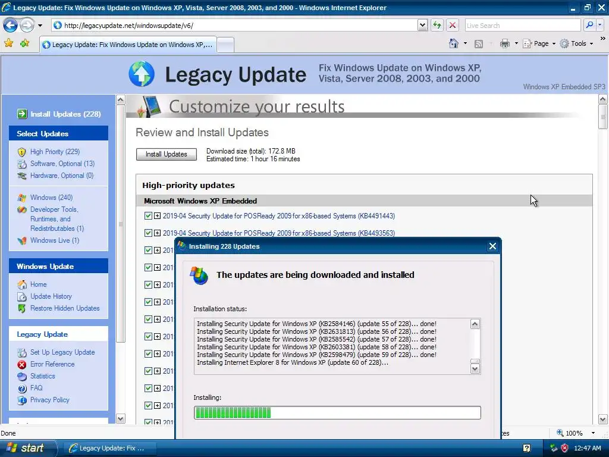
Task: Expand details for the KB4491443 update
Action: [x=157, y=215]
